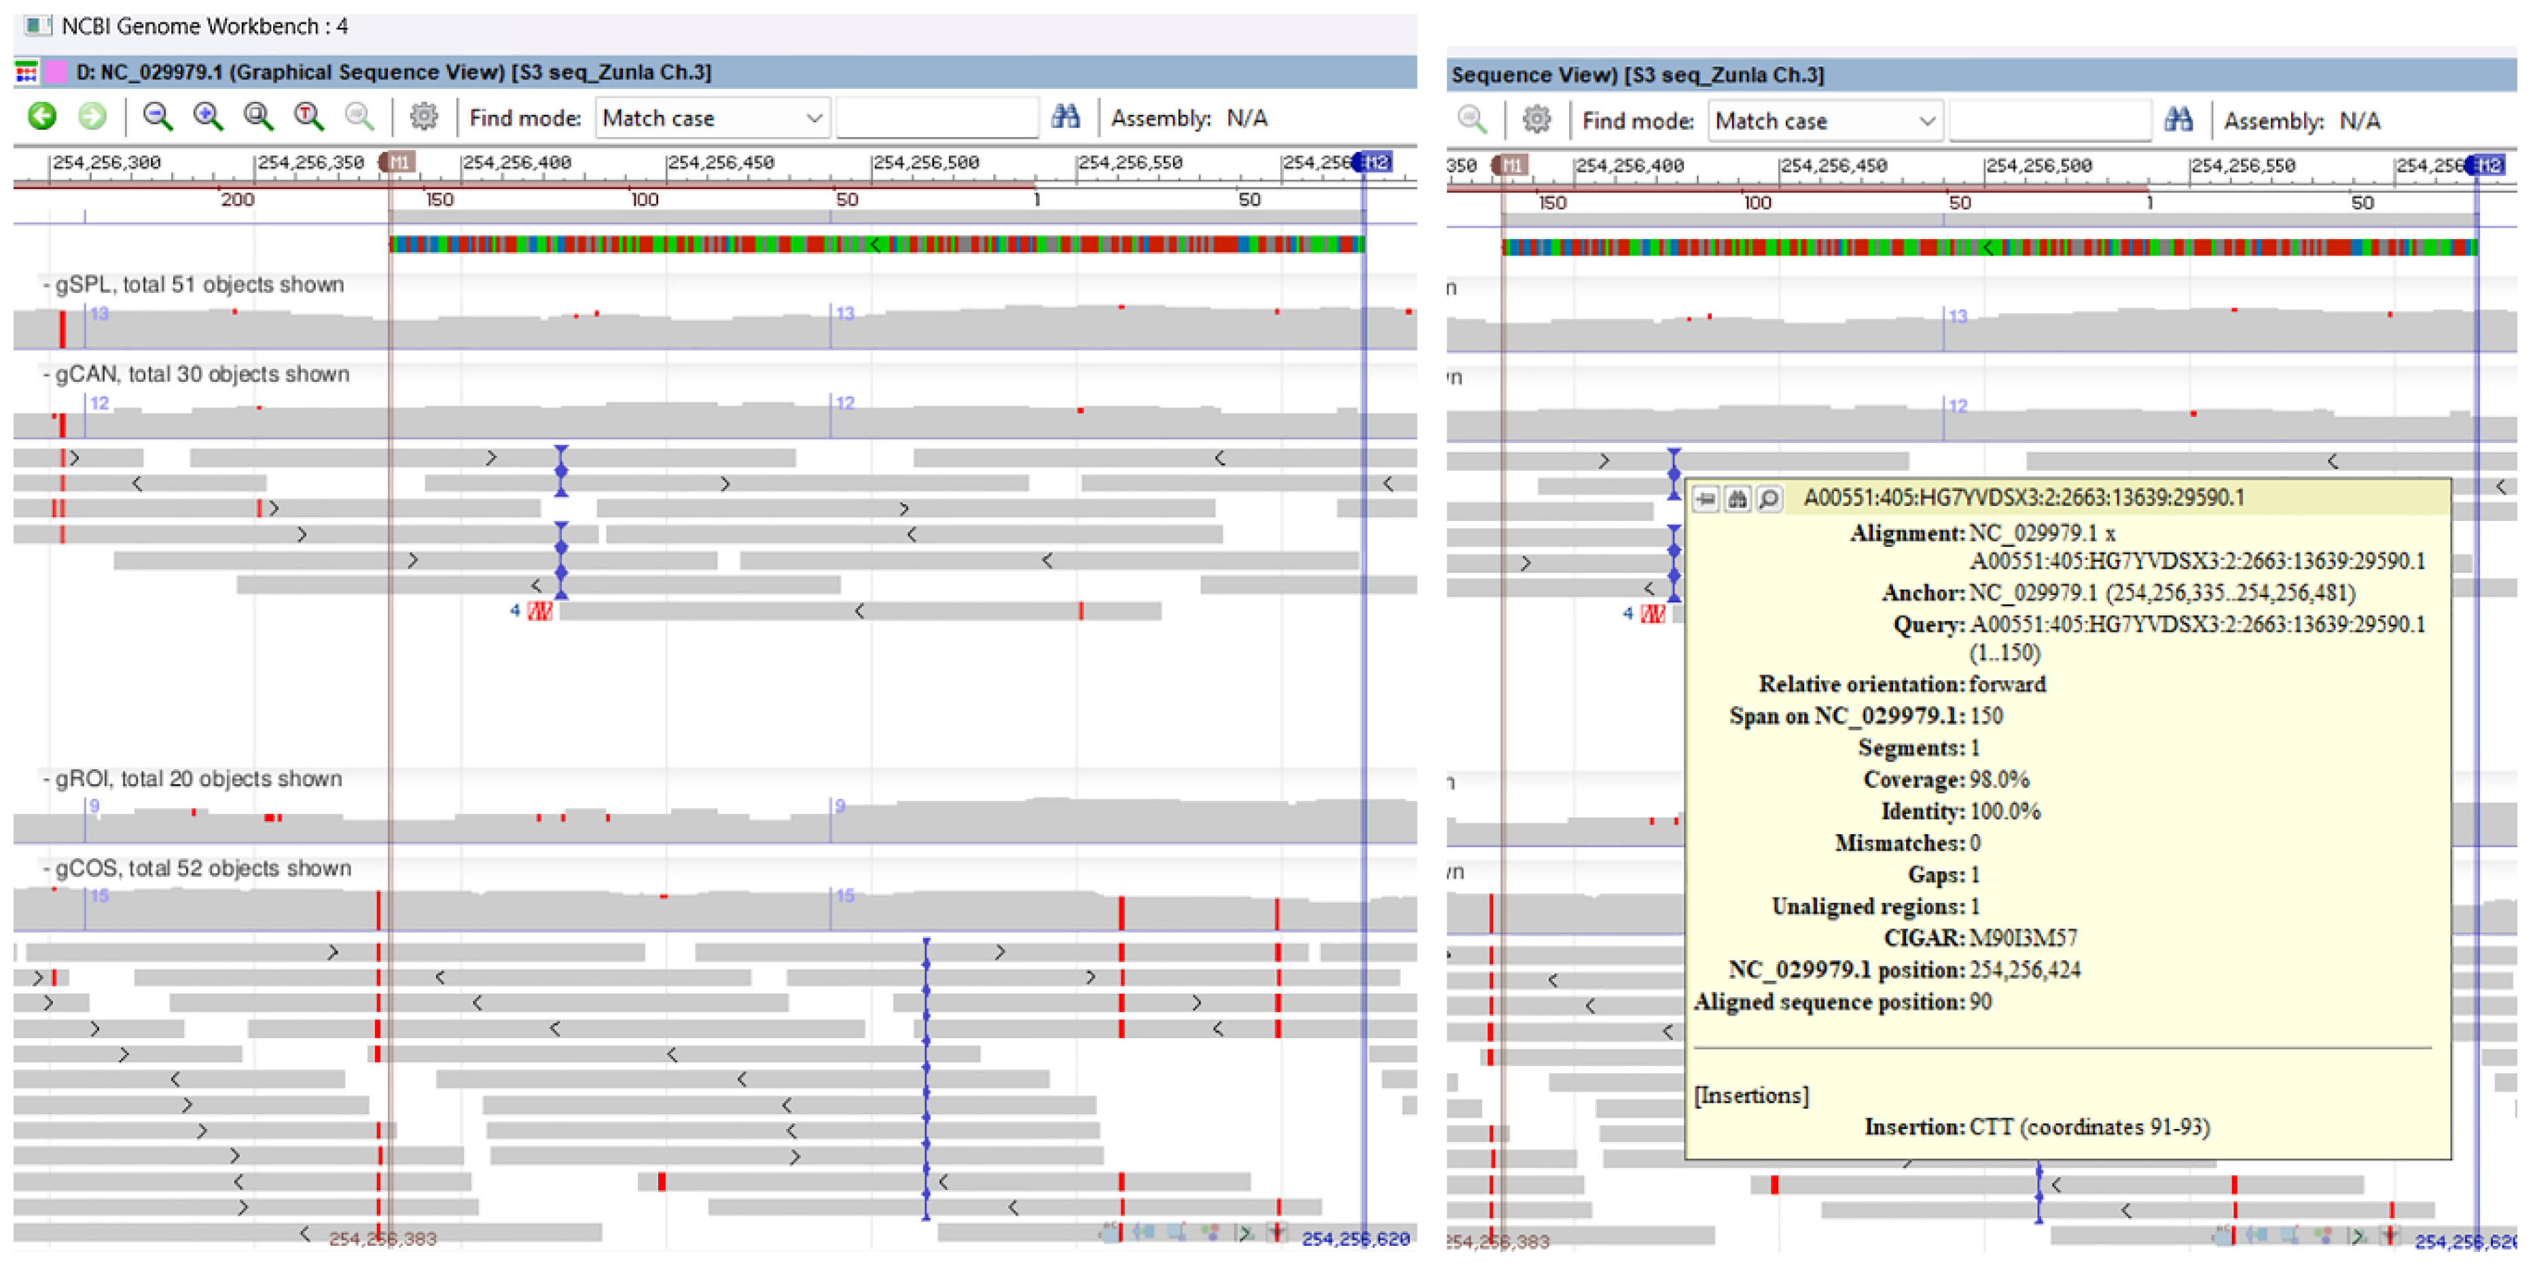Select Match case in Find mode menu
The height and width of the screenshot is (1271, 2535).
click(667, 117)
